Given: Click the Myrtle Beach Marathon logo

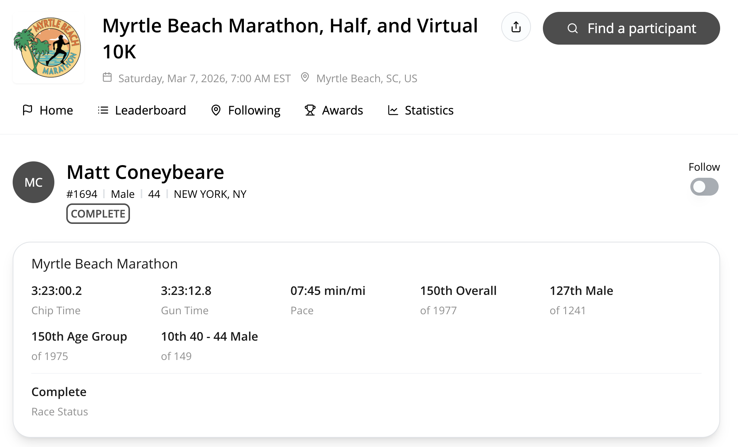Looking at the screenshot, I should click(x=48, y=48).
